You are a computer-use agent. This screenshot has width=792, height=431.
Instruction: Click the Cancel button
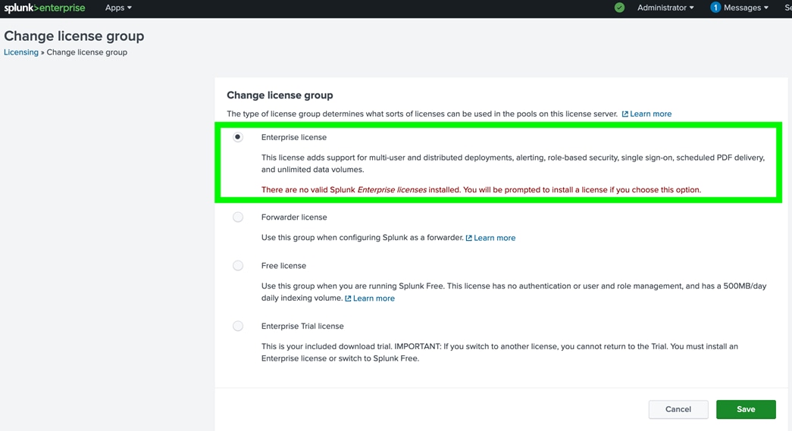(x=678, y=409)
